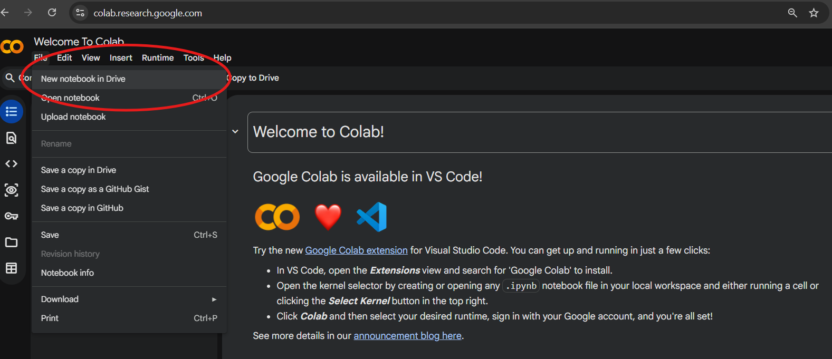Screen dimensions: 832x359
Task: Collapse the Welcome to Colab section
Action: point(235,132)
